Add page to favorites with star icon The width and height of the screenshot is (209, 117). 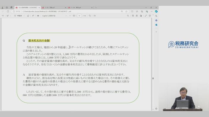pos(126,12)
